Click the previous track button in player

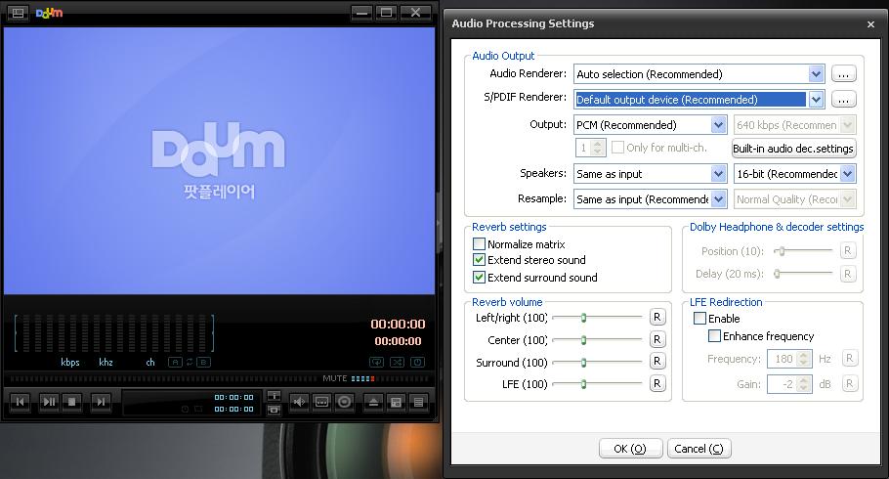[21, 402]
